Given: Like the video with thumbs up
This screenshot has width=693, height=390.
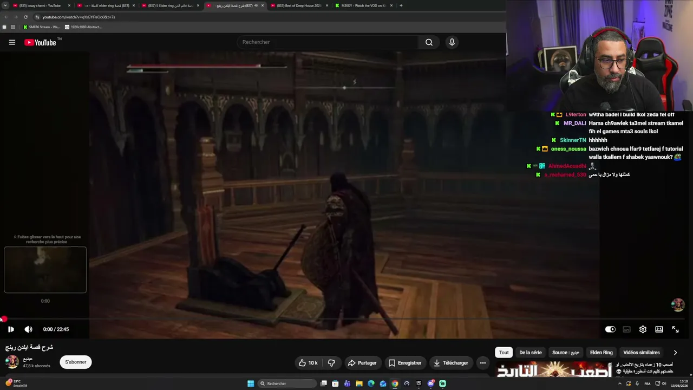Looking at the screenshot, I should click(x=308, y=363).
